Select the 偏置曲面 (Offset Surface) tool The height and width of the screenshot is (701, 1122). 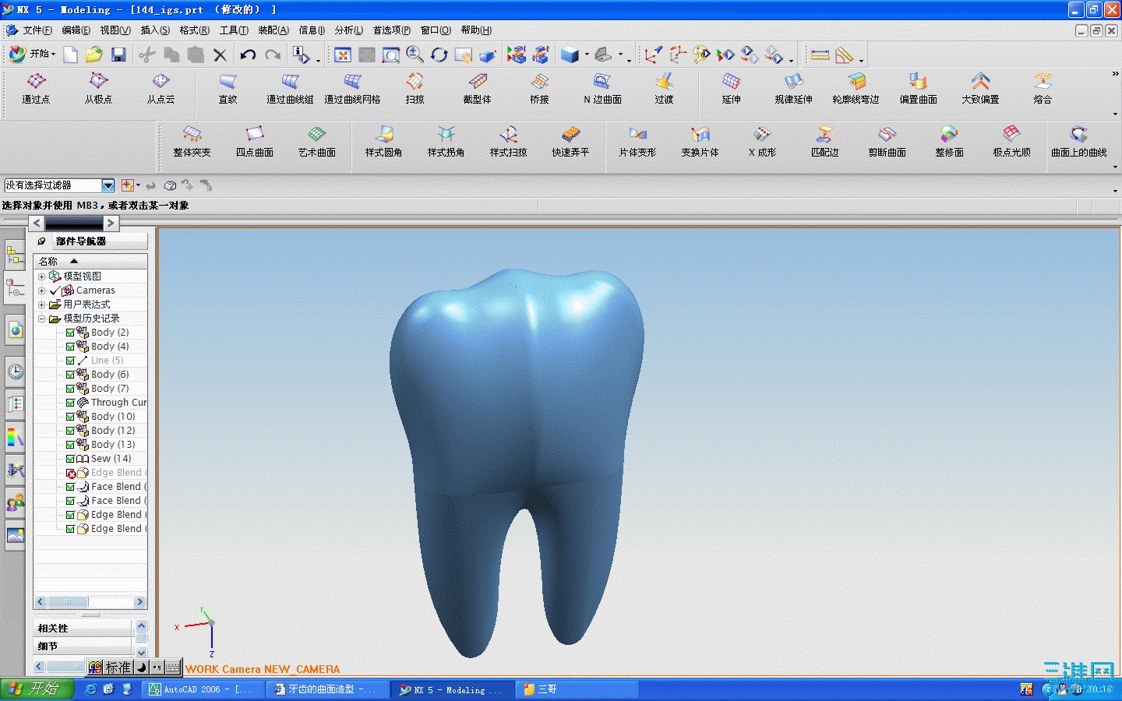(x=918, y=89)
